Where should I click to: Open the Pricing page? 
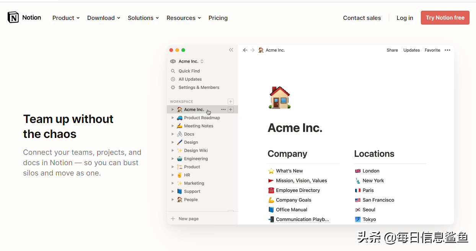click(218, 18)
